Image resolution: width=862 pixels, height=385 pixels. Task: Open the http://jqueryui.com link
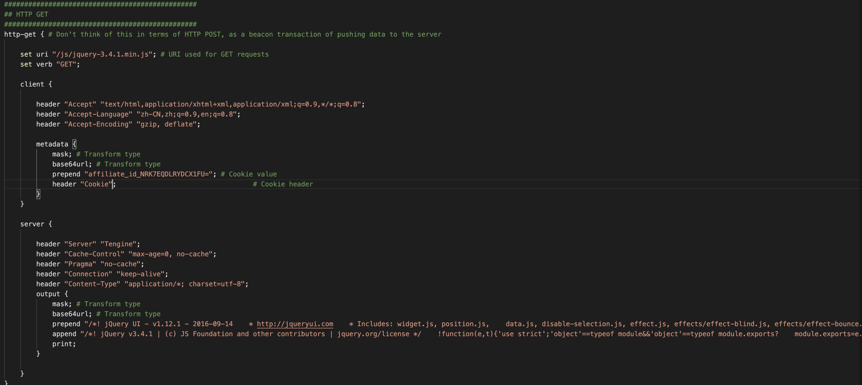pos(294,324)
